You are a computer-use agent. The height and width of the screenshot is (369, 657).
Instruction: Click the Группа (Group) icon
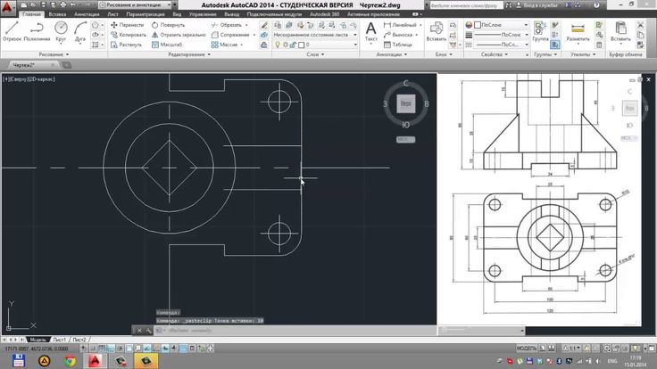tap(540, 32)
